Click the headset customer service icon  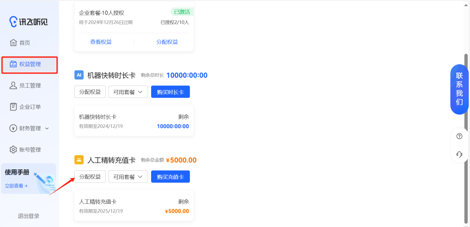click(459, 154)
